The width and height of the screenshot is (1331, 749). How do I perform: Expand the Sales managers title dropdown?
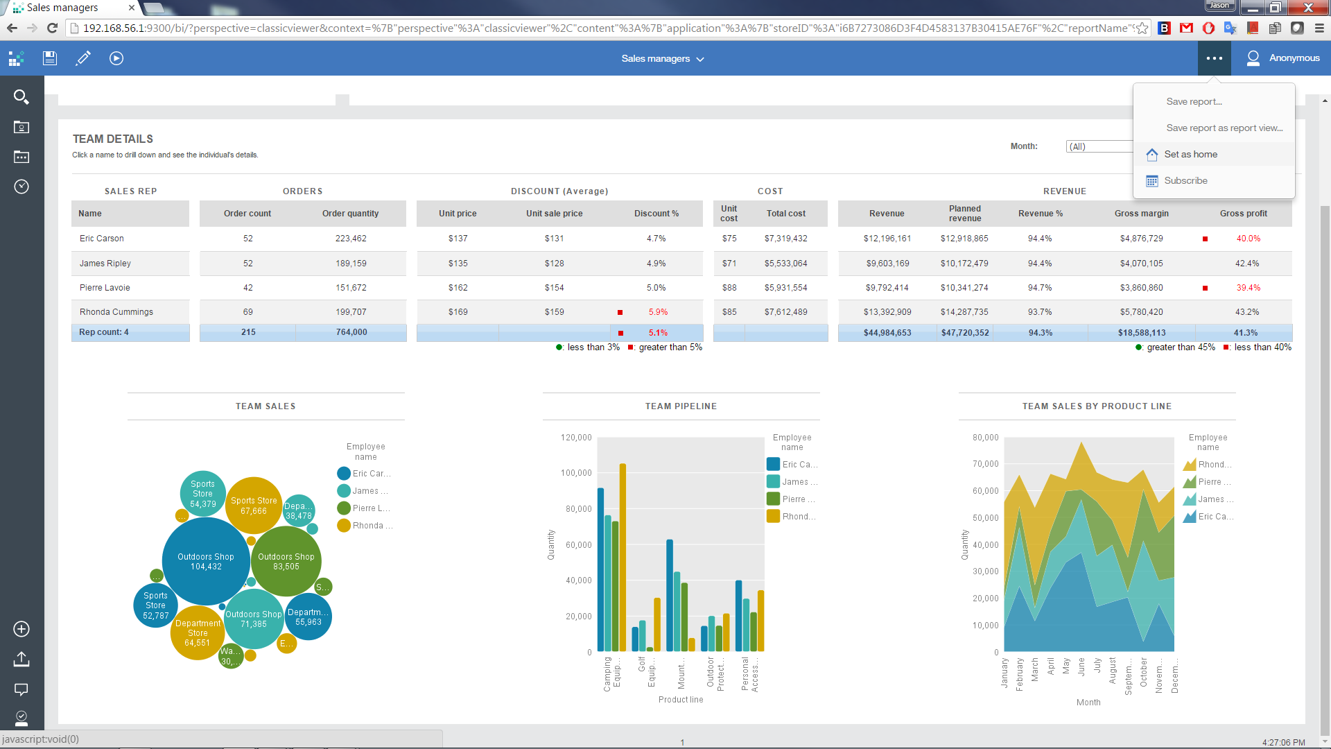(701, 58)
